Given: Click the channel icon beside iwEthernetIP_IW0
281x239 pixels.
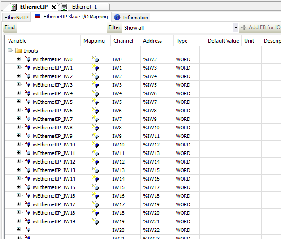Looking at the screenshot, I should tap(28, 59).
